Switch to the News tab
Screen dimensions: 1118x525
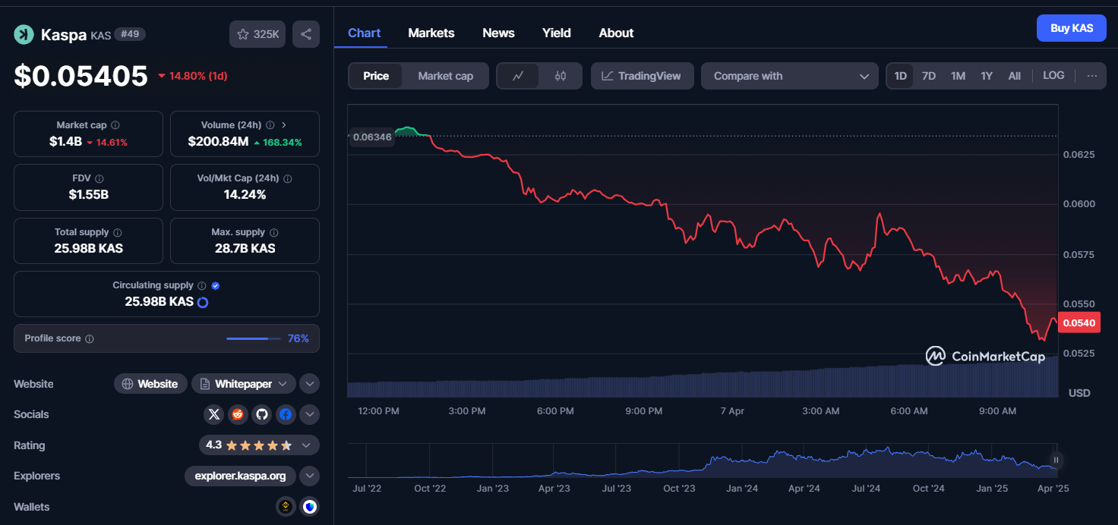click(x=498, y=33)
